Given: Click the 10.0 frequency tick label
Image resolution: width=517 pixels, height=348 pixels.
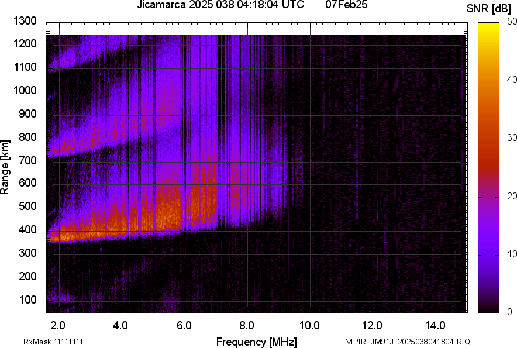Looking at the screenshot, I should [x=309, y=325].
